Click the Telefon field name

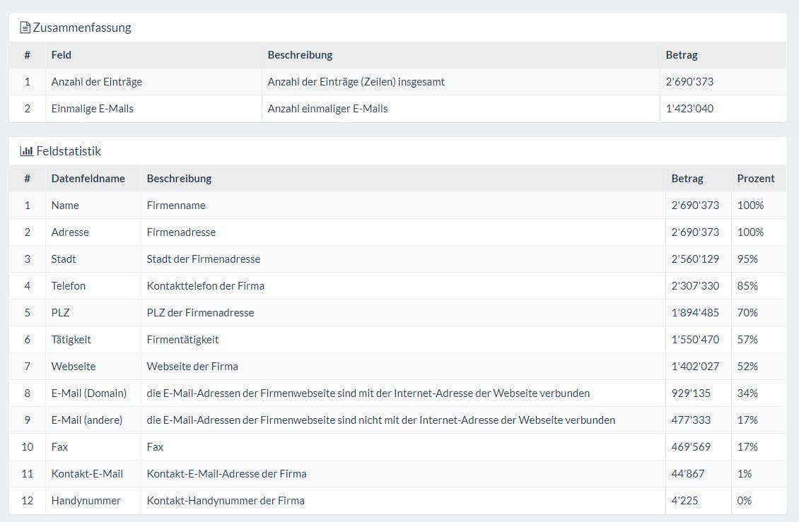[x=69, y=286]
